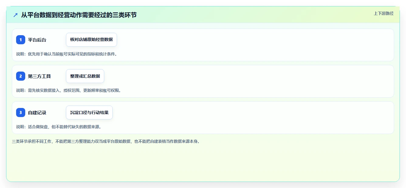Click the 整理或汇总数据 pill
406x188 pixels.
[x=85, y=76]
